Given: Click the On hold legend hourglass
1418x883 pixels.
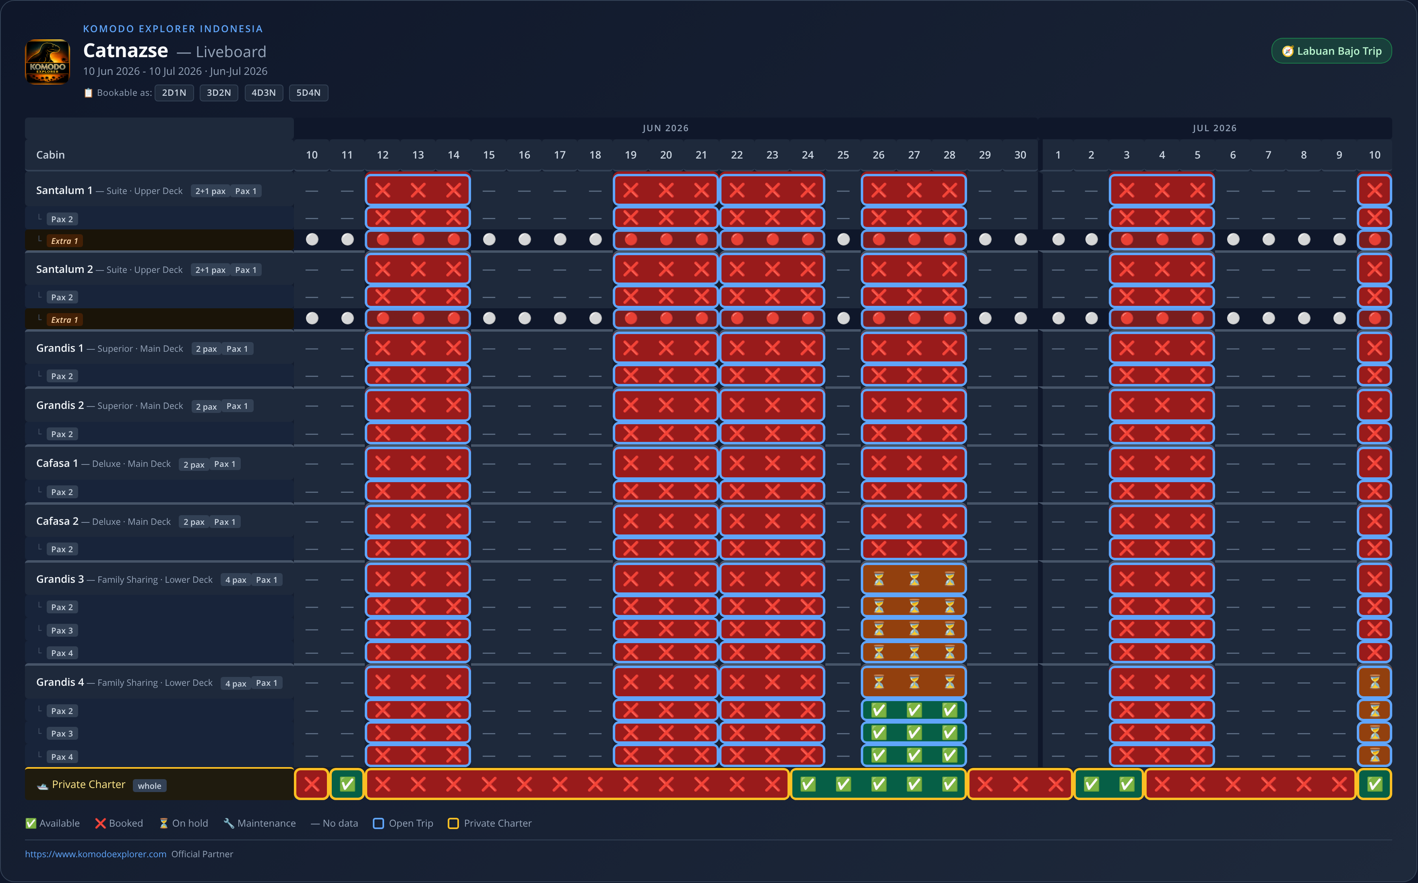Looking at the screenshot, I should coord(163,823).
